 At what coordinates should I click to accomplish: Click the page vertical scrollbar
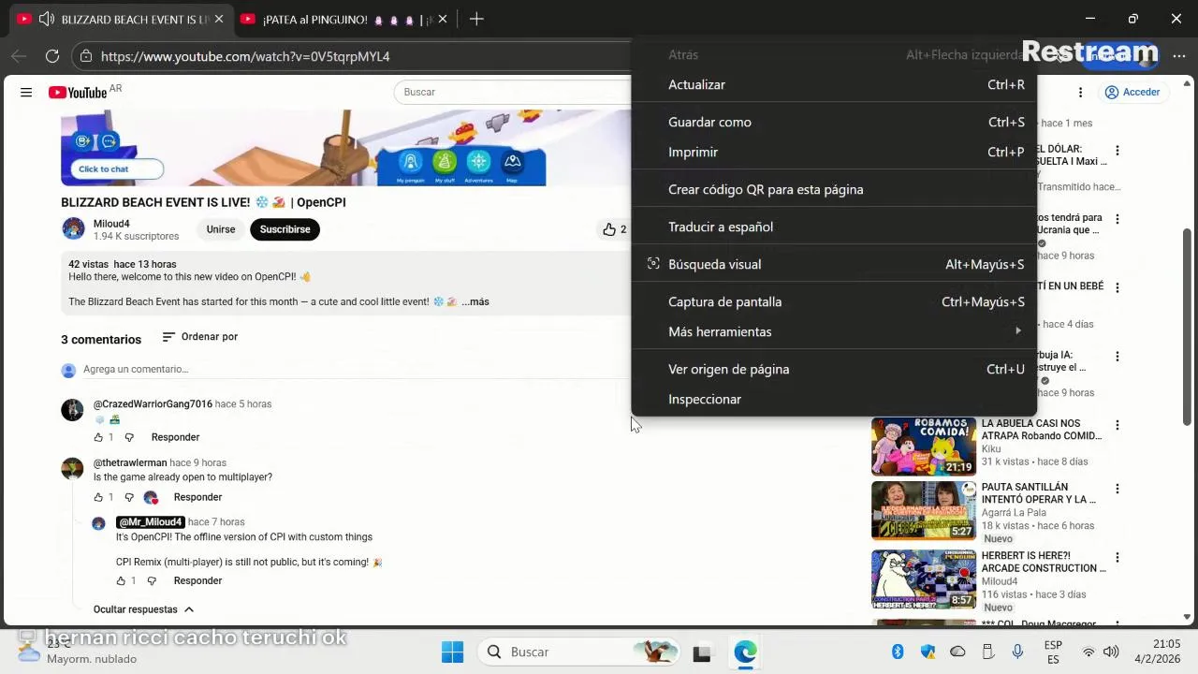coord(1188,328)
